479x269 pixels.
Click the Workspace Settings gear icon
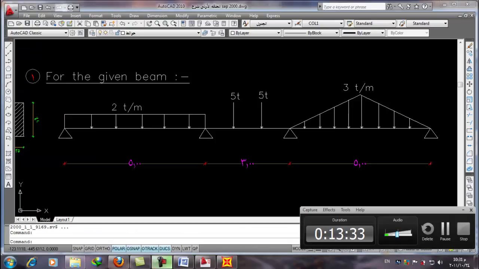(x=73, y=33)
